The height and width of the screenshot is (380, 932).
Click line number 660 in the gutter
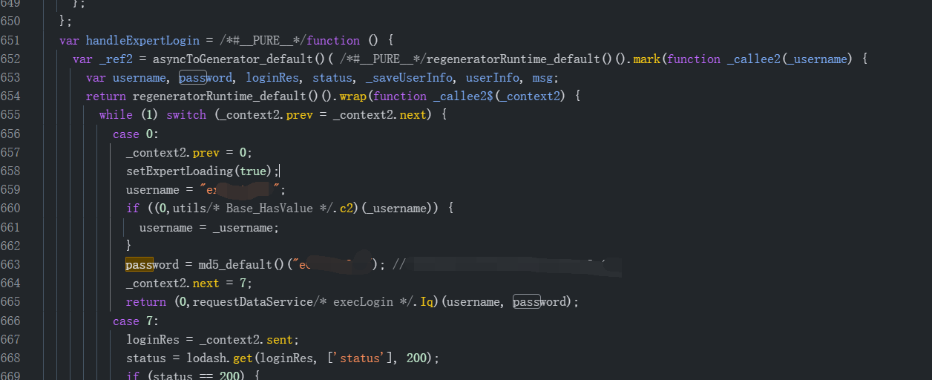coord(10,209)
